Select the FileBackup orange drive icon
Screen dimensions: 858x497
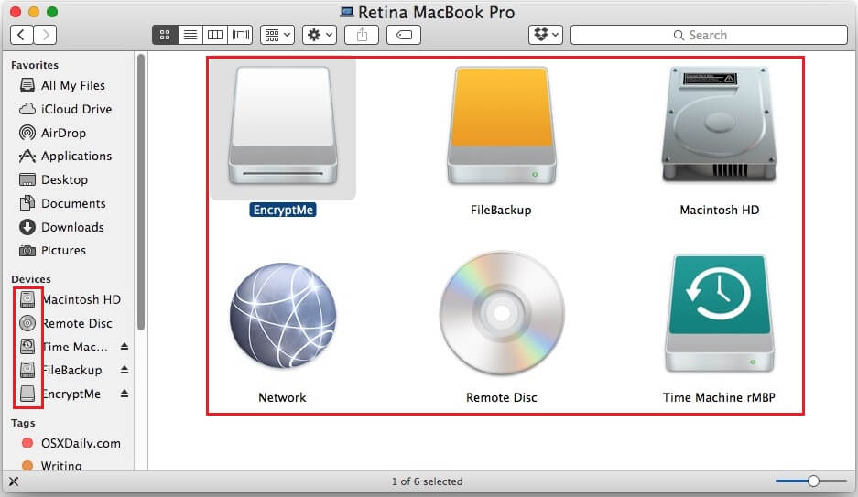(x=501, y=125)
